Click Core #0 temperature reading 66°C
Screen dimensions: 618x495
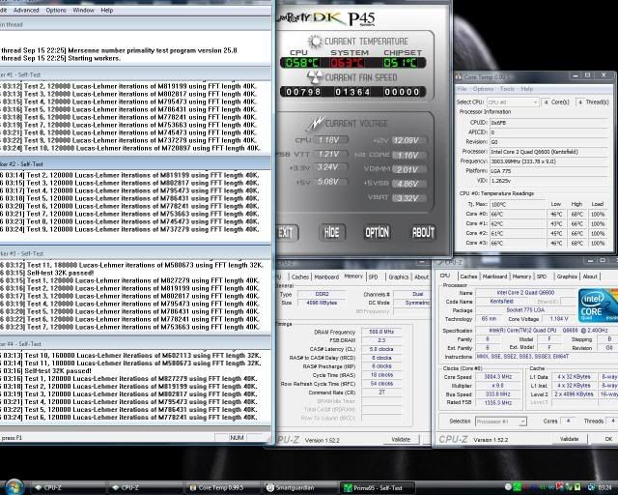[519, 215]
